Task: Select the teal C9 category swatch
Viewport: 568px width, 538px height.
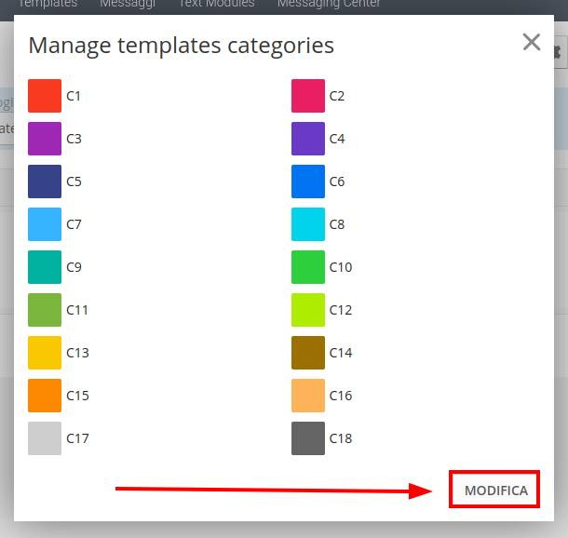Action: pos(45,267)
